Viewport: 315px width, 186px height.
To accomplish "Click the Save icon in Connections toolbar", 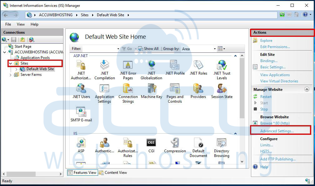I will point(14,40).
